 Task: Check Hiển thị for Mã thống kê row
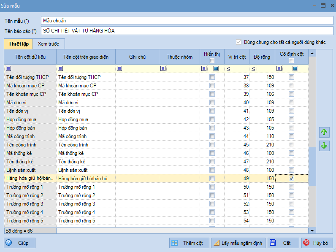point(212,153)
